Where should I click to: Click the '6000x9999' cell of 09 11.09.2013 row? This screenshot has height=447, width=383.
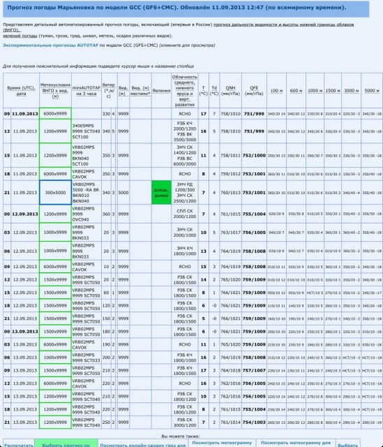(x=55, y=113)
